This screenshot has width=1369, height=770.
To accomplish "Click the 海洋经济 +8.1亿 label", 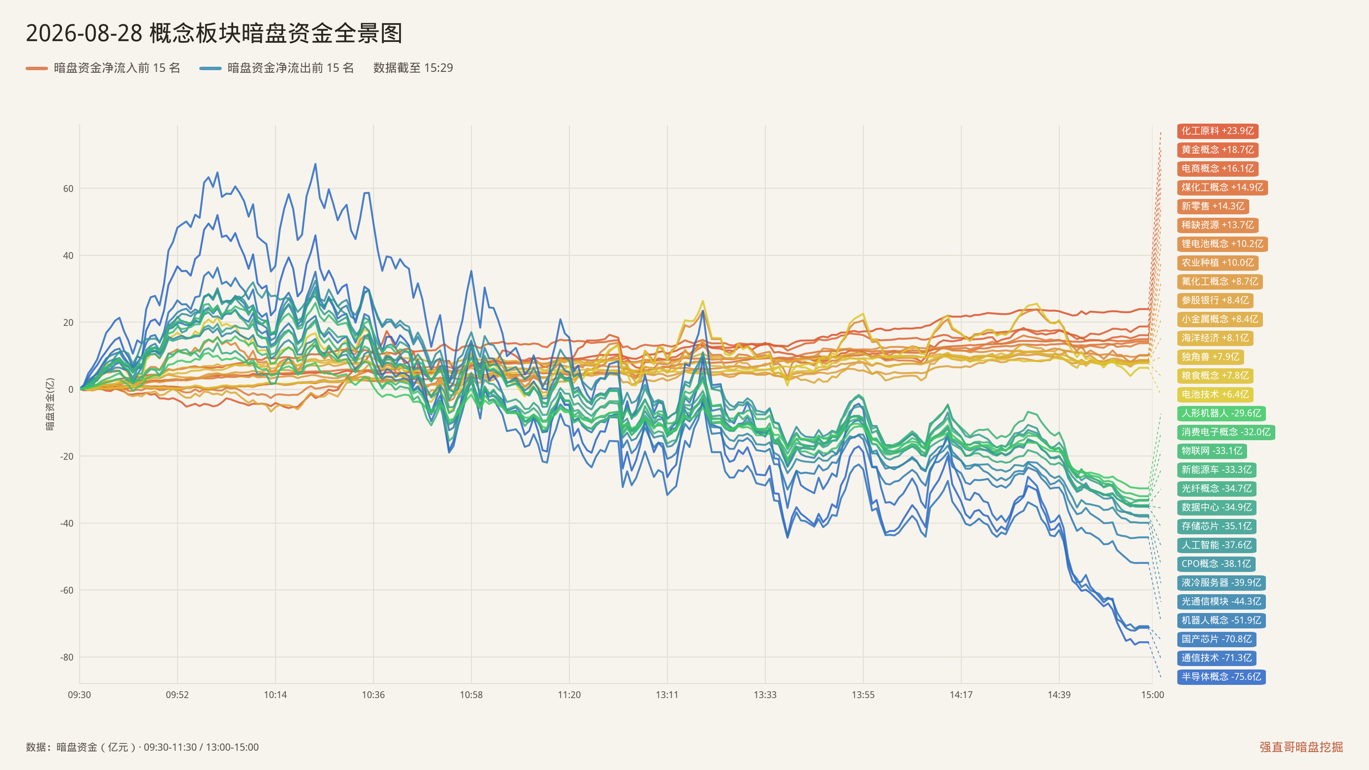I will pos(1215,338).
